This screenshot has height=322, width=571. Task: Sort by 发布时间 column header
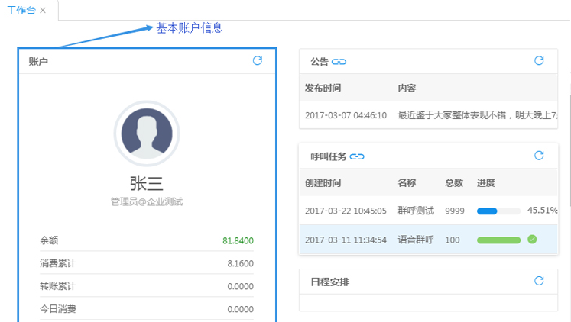click(x=323, y=88)
